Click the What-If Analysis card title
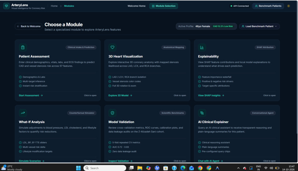Viewport: 298px width, 171px height. pos(31,122)
